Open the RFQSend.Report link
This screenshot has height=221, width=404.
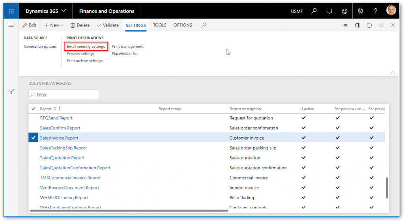tap(56, 118)
